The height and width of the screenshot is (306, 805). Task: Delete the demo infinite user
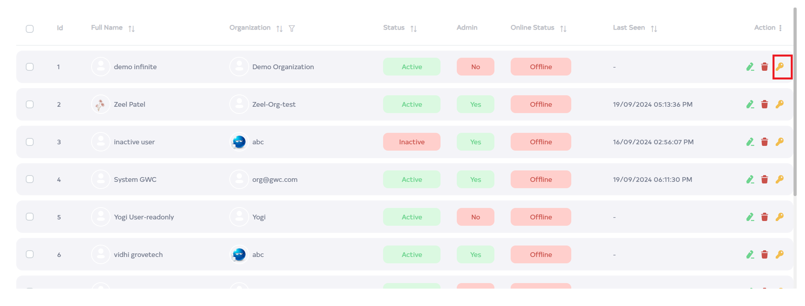pyautogui.click(x=765, y=67)
